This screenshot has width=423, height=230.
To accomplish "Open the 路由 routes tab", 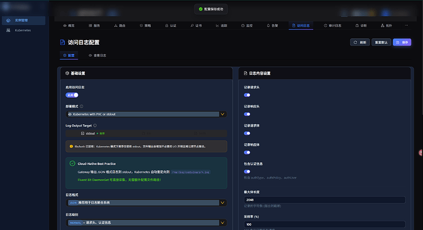I will [x=120, y=26].
